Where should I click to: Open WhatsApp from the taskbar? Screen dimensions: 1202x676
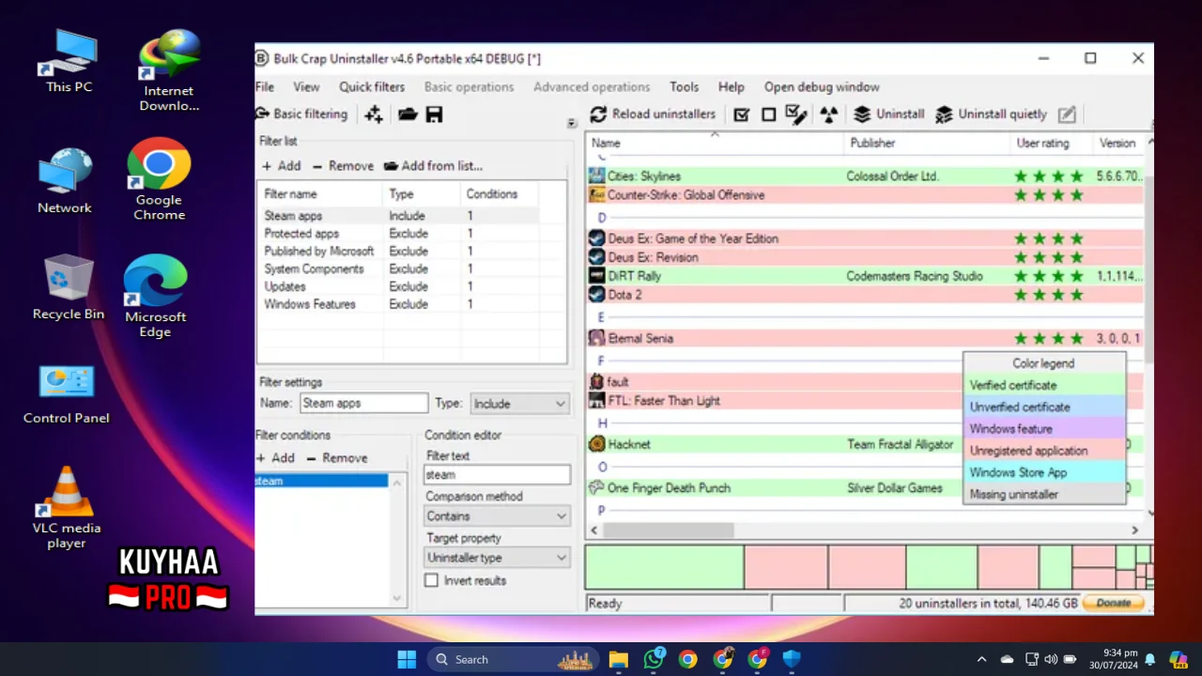654,659
